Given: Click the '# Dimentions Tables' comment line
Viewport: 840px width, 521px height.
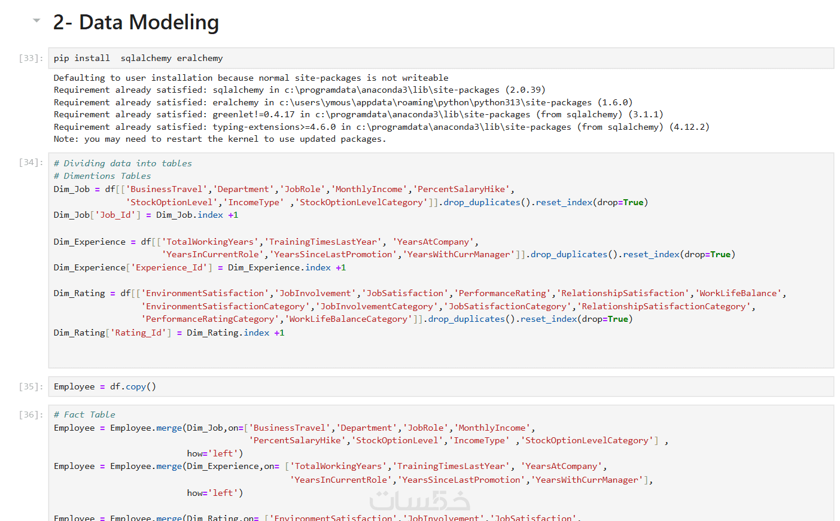Looking at the screenshot, I should click(x=102, y=176).
